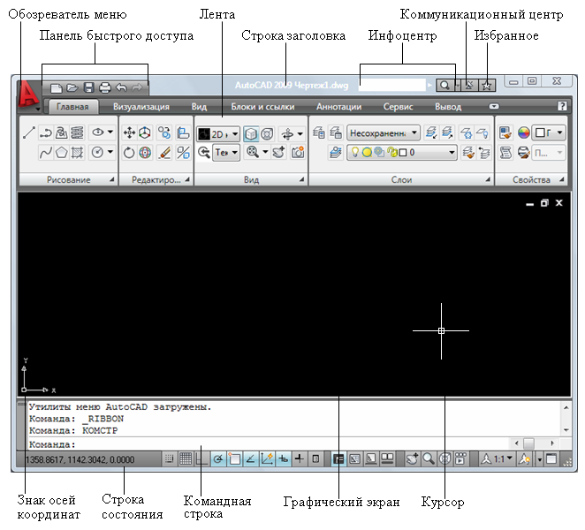Viewport: 585px width, 530px height.
Task: Open the annotation scale 1:1 dropdown
Action: click(498, 458)
